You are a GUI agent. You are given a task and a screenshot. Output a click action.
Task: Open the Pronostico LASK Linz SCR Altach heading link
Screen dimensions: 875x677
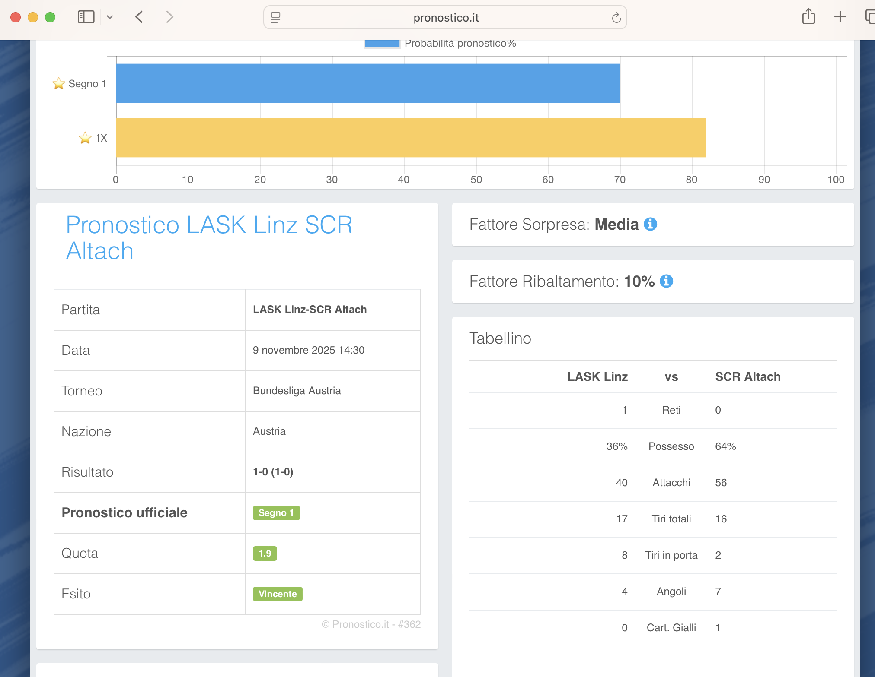[209, 237]
